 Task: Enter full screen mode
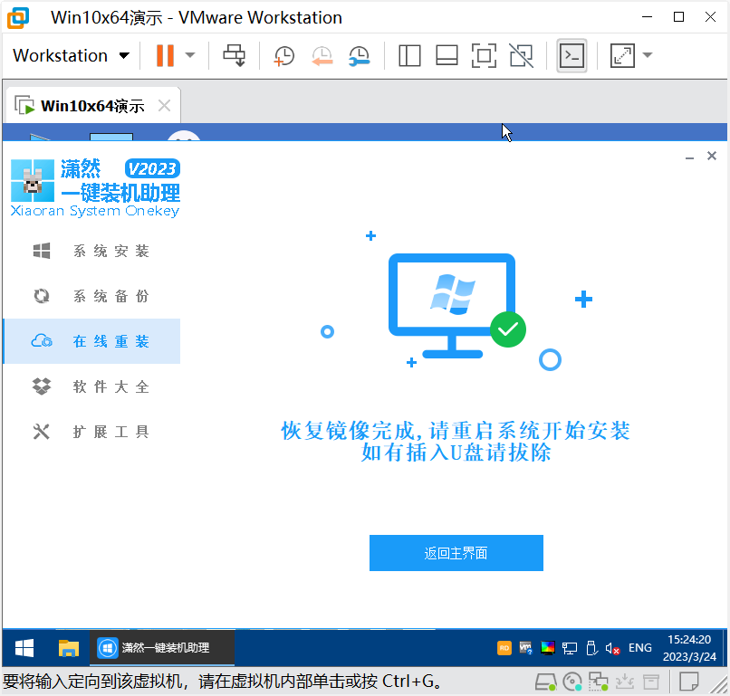[484, 55]
